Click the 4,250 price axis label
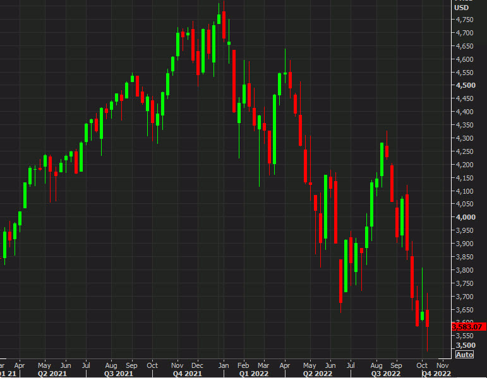This screenshot has height=378, width=487. click(x=465, y=151)
